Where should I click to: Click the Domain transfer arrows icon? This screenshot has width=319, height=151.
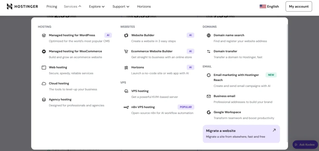click(x=209, y=52)
